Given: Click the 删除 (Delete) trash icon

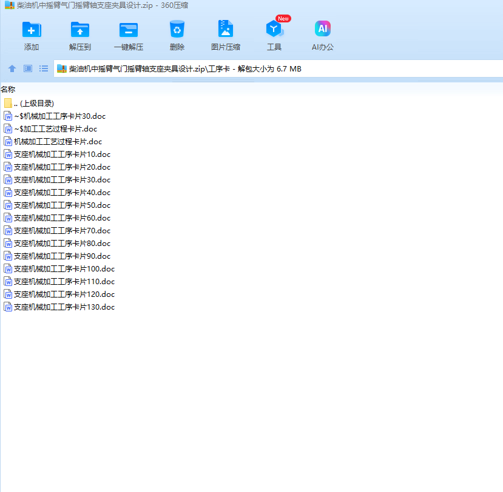Looking at the screenshot, I should coord(177,30).
